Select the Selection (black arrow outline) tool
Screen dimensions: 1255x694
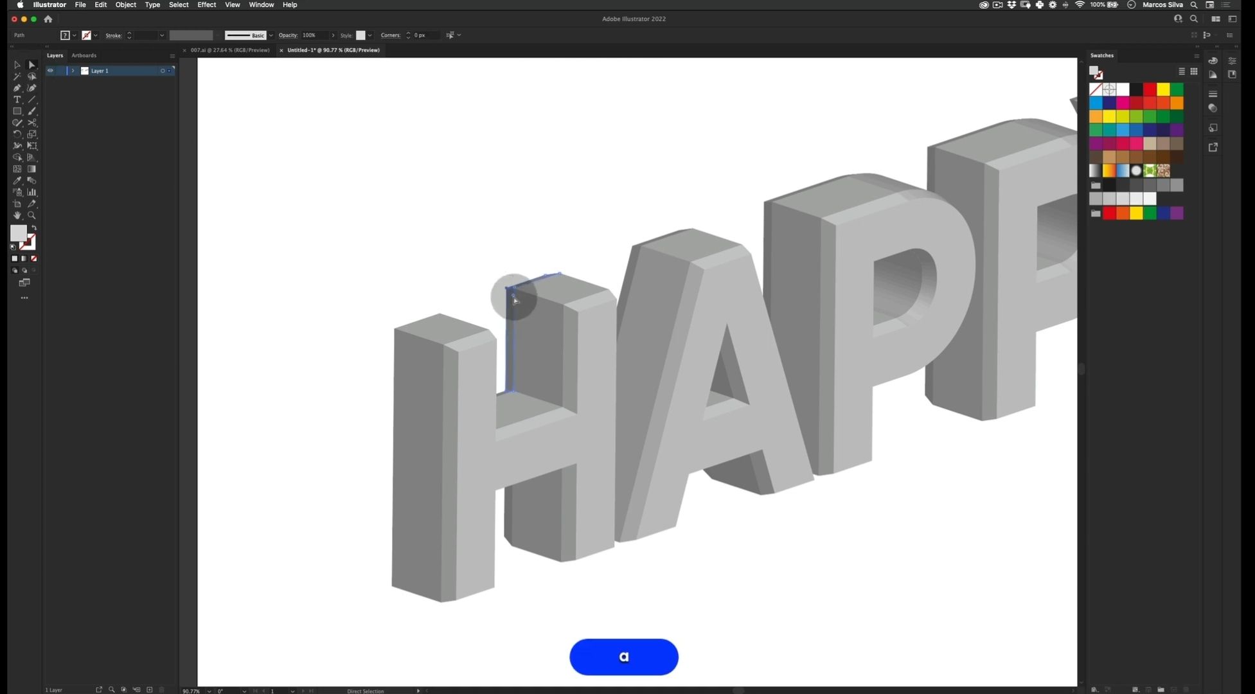17,65
